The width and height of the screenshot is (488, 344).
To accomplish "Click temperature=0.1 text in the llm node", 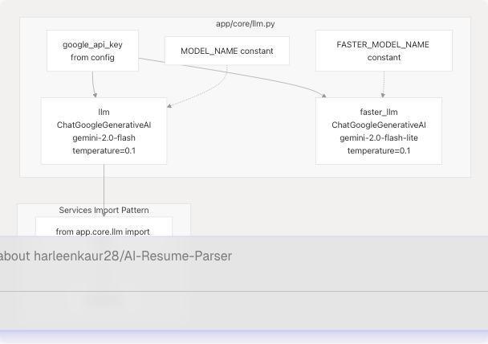I will pyautogui.click(x=104, y=150).
